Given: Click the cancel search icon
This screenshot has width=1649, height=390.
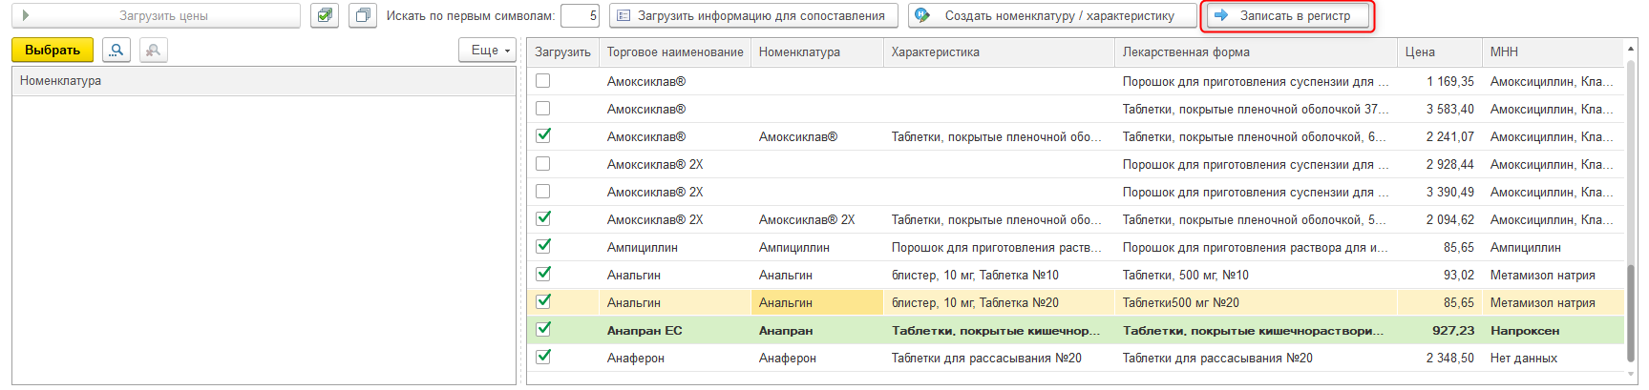Looking at the screenshot, I should (x=153, y=51).
